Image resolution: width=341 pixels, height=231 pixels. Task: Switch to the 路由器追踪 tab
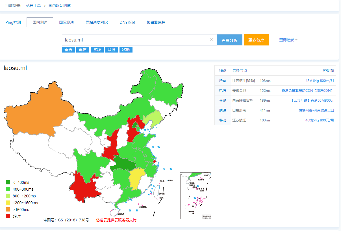(156, 22)
